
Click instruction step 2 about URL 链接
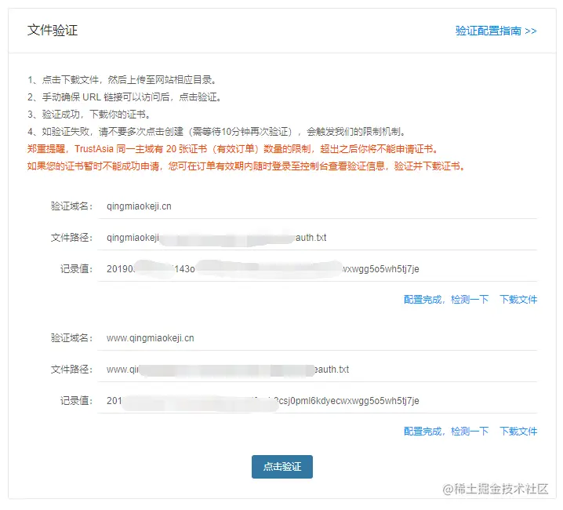click(x=125, y=97)
